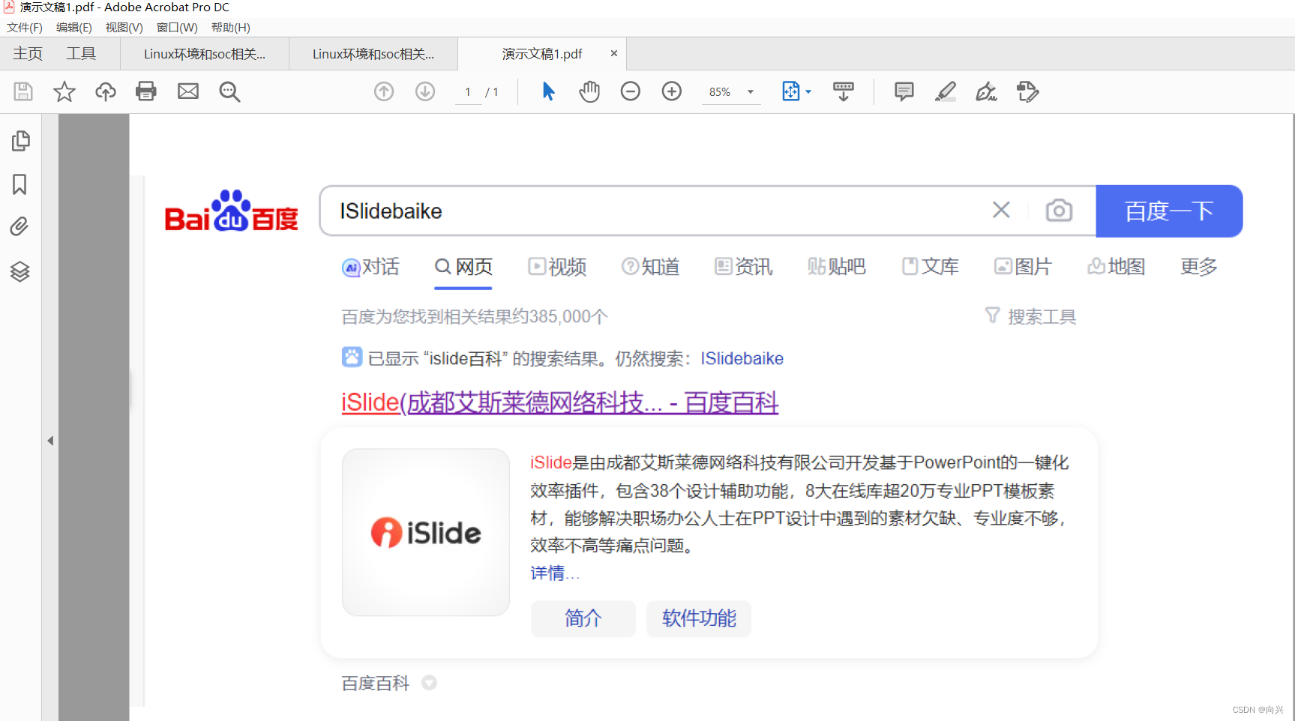Print the document using printer icon

click(x=146, y=91)
